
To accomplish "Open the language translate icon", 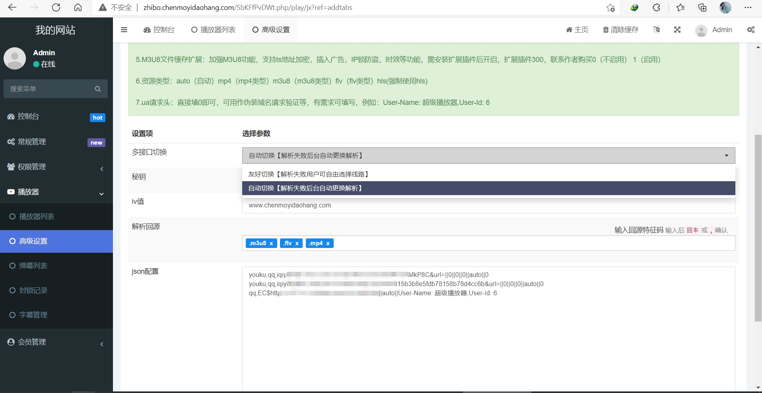I will pos(657,30).
